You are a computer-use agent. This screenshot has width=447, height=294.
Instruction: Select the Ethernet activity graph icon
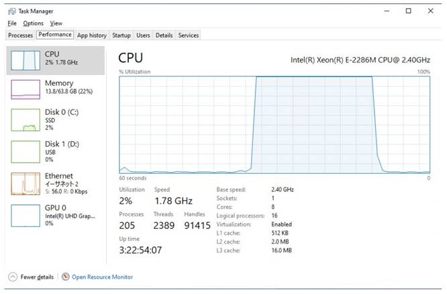tap(26, 184)
